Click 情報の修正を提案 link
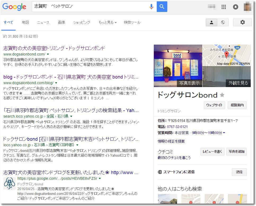Screen dimensions: 256x206 click(171, 141)
